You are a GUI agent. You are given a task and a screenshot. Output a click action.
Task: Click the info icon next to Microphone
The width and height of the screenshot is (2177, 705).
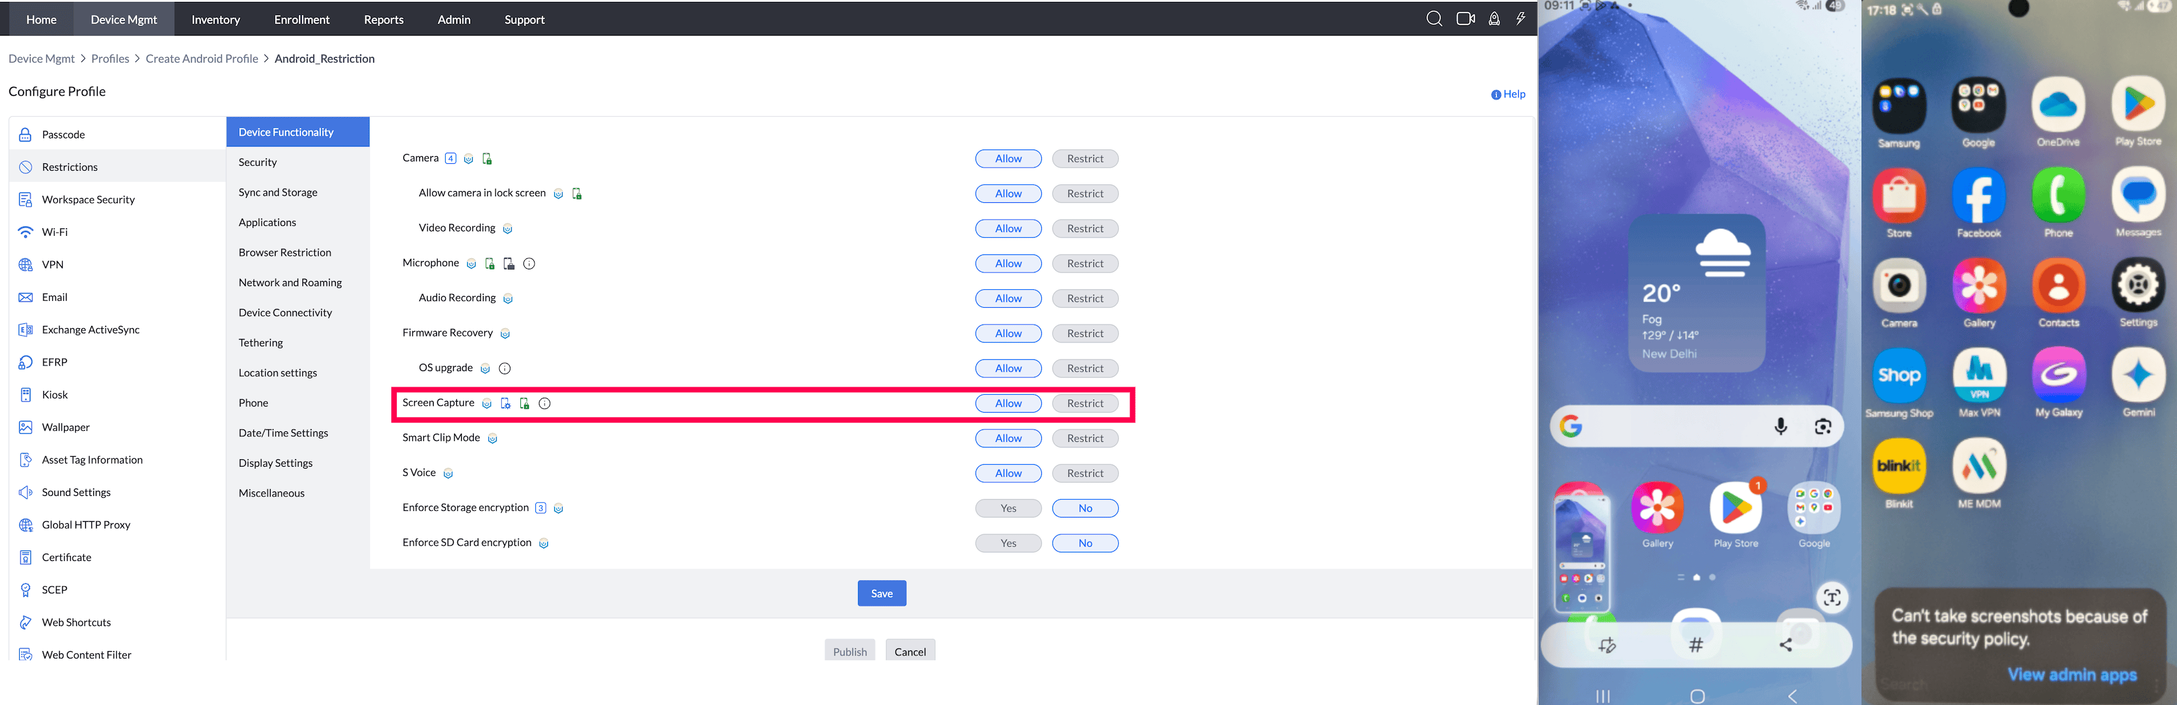coord(529,263)
